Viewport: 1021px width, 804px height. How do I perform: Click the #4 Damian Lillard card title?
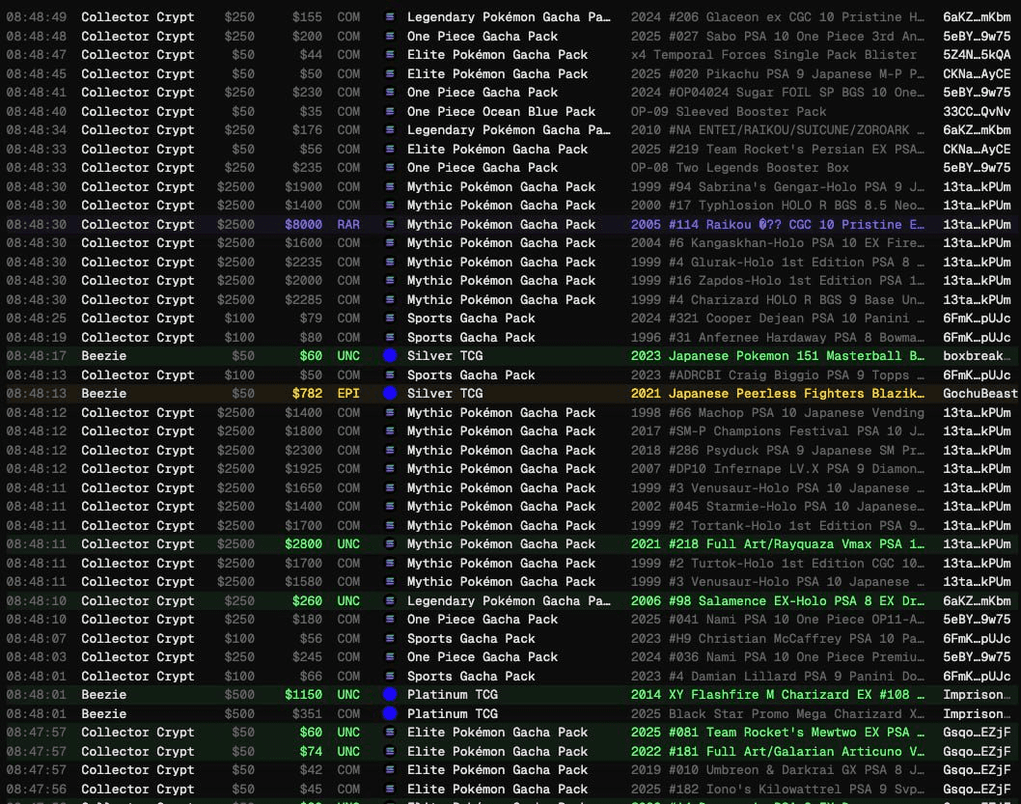[x=778, y=677]
